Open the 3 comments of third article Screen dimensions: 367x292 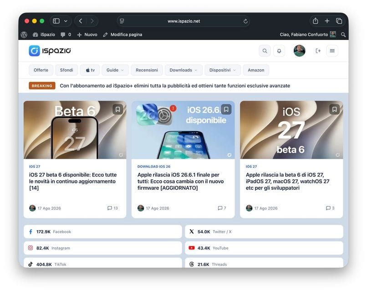(x=330, y=208)
